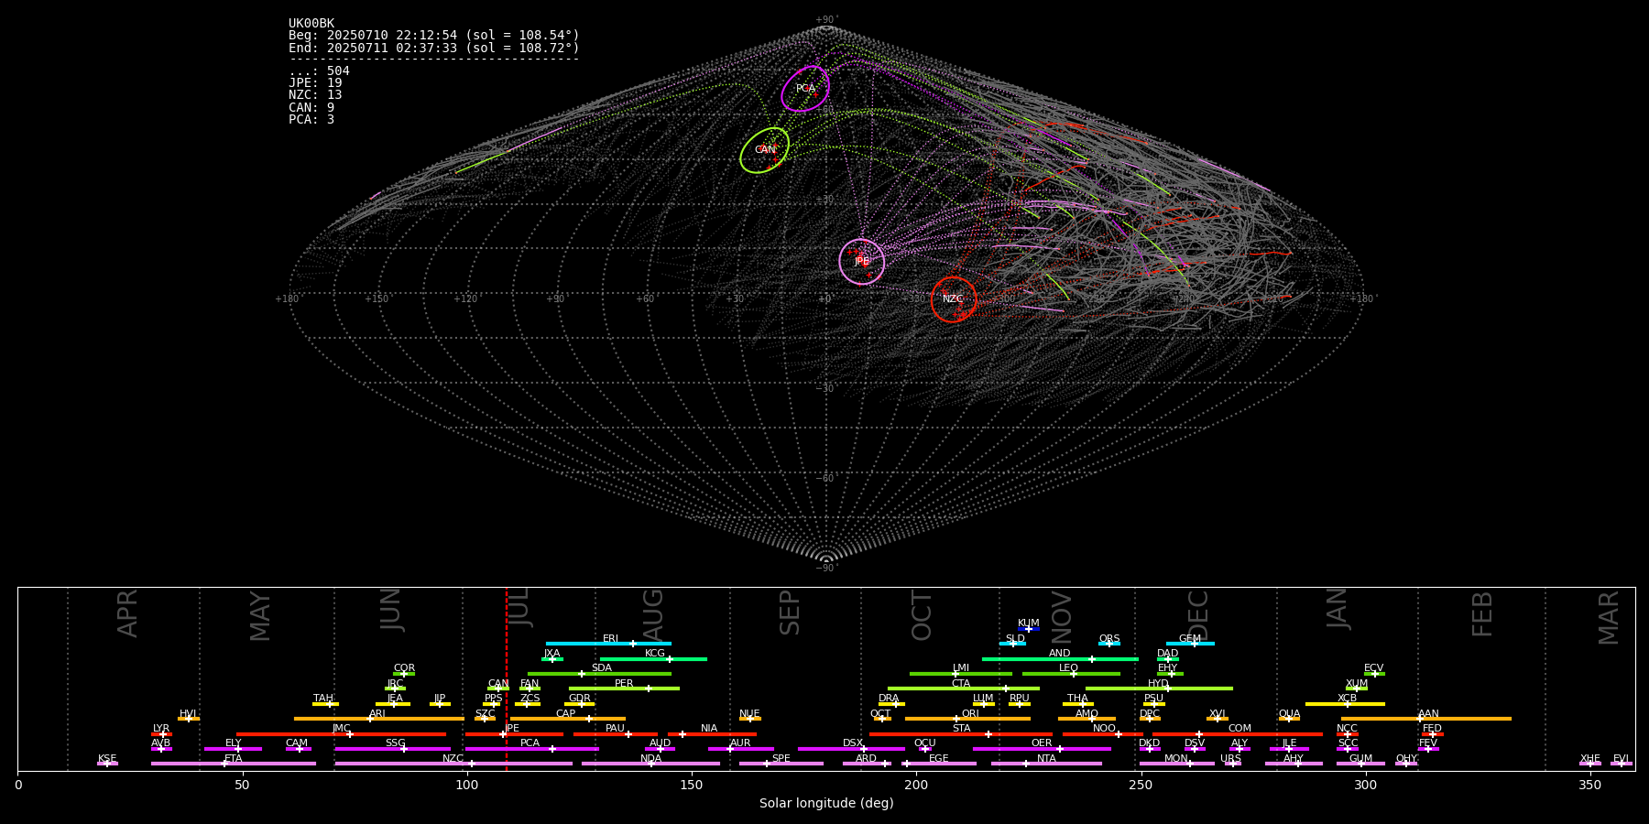Click the 'Solar longitude (deg)' axis label
The image size is (1649, 824).
(x=826, y=804)
